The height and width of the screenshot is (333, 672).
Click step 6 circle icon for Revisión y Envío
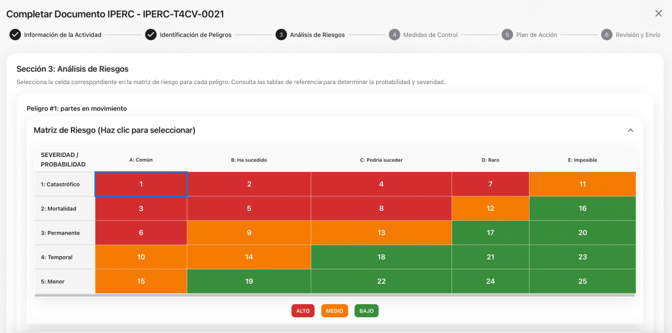pyautogui.click(x=607, y=35)
